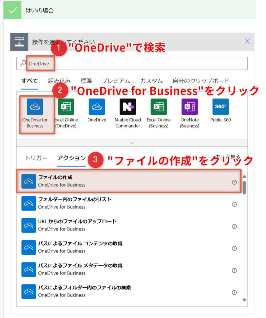Choose the ファイルの作成 action

pos(129,181)
